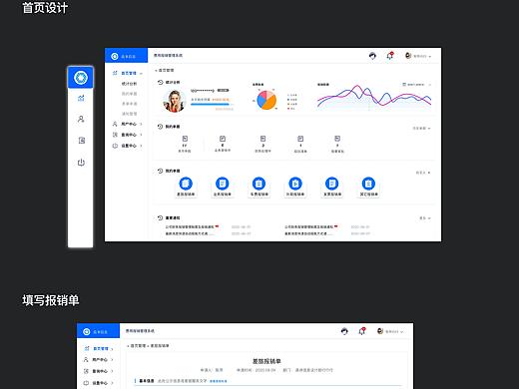Click the purple and blue line chart

click(374, 97)
